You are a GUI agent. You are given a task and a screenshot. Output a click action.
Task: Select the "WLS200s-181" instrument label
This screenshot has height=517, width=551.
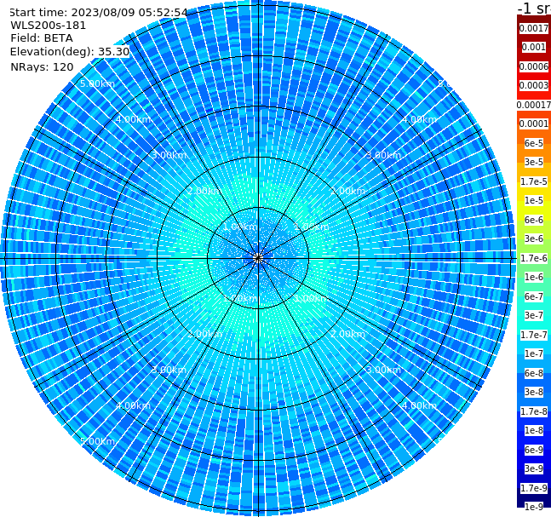click(x=49, y=26)
